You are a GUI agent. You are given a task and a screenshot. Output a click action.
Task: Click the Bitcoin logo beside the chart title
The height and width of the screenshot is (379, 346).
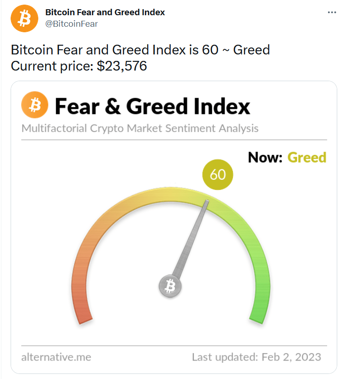coord(35,105)
